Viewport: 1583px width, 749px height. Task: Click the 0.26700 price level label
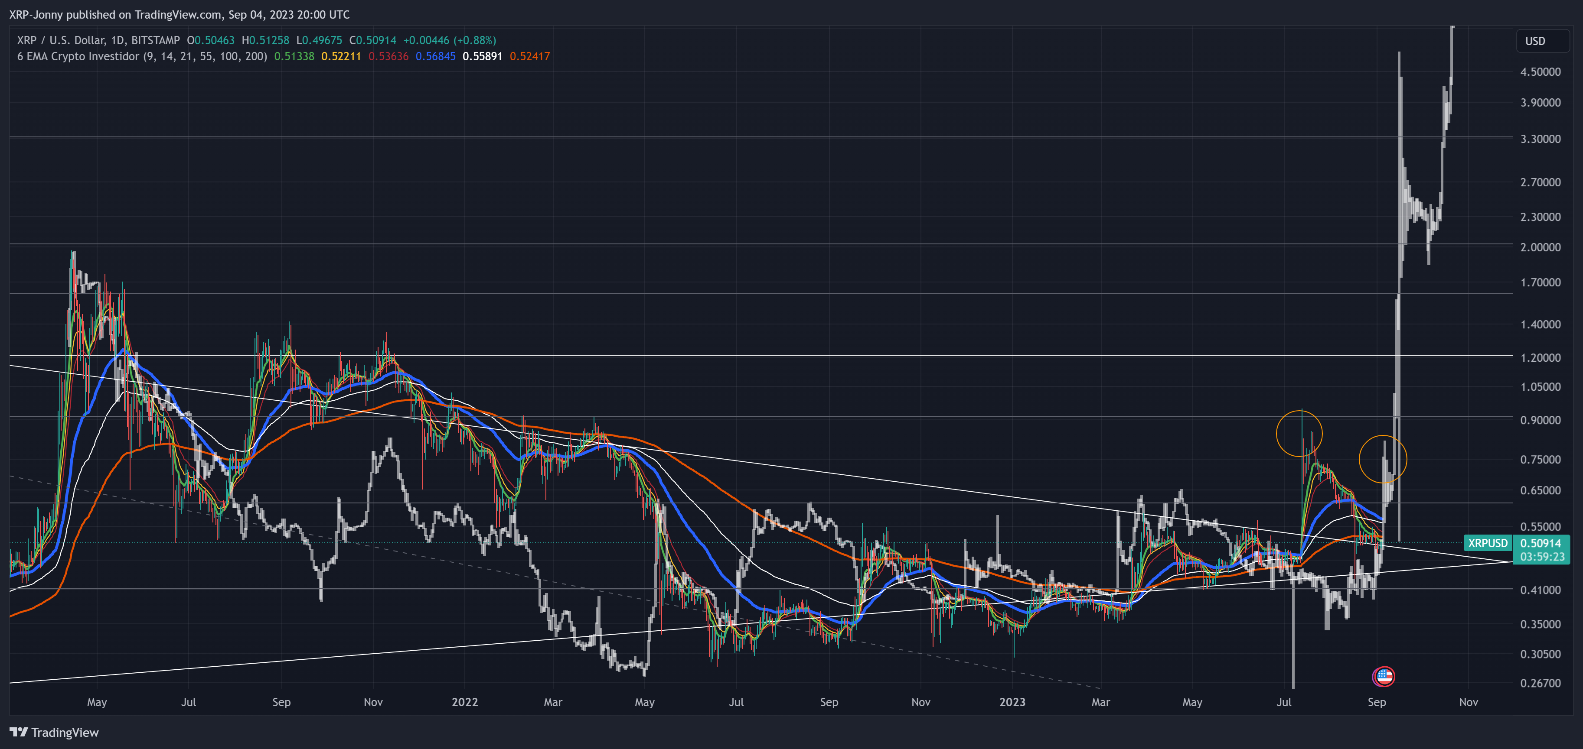1540,683
